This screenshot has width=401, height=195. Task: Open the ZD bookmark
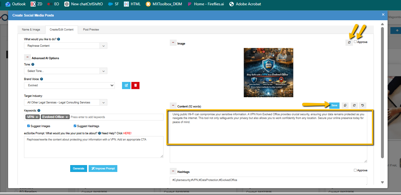(x=37, y=4)
